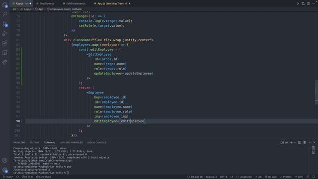
Task: Click the className flex-wrap div line
Action: pyautogui.click(x=108, y=40)
